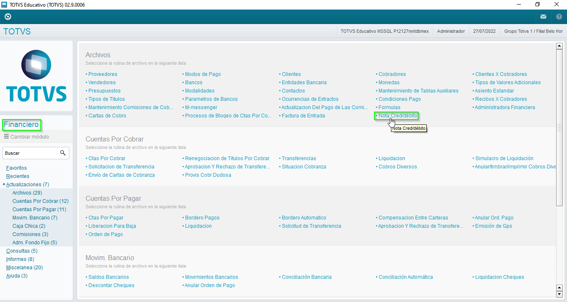Click the TOTVS round logo icon in top bar
This screenshot has height=302, width=567.
point(7,17)
